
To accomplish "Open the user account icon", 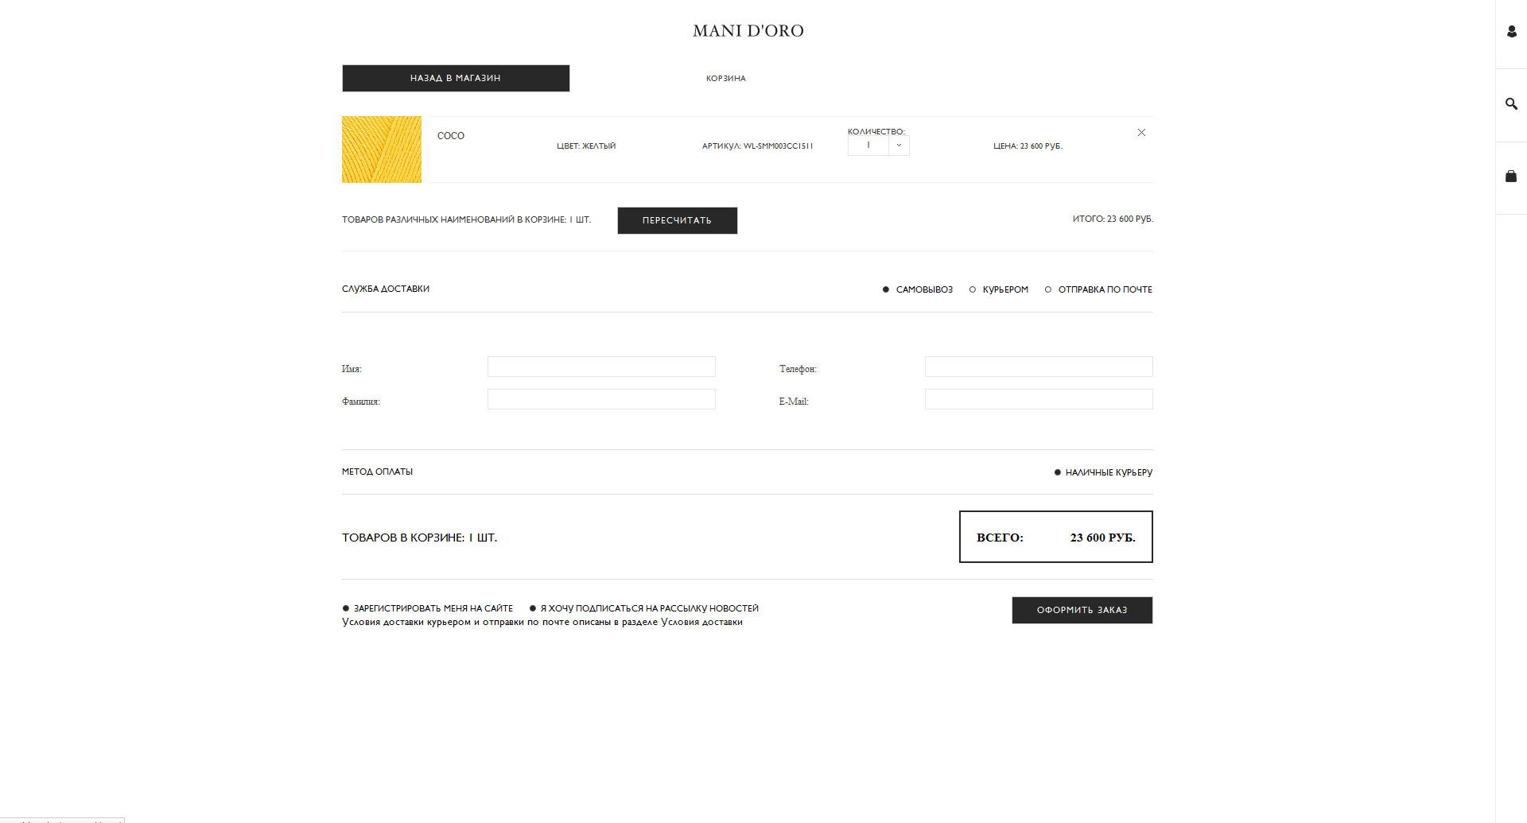I will (x=1511, y=32).
